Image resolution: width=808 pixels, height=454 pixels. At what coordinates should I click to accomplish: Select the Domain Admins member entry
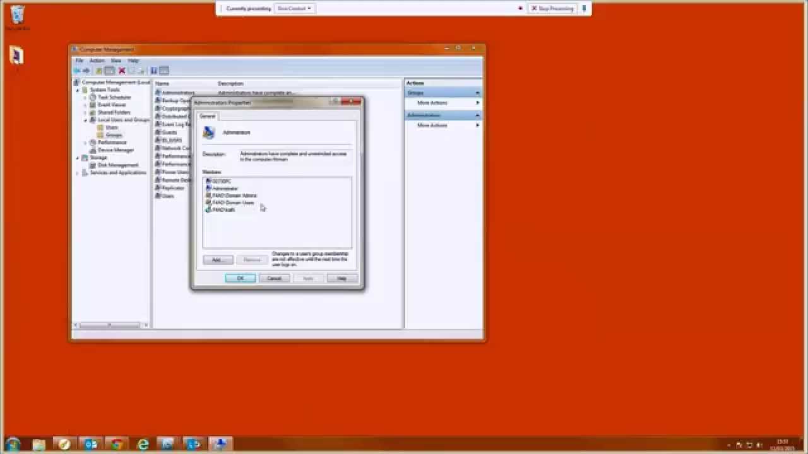pos(231,195)
